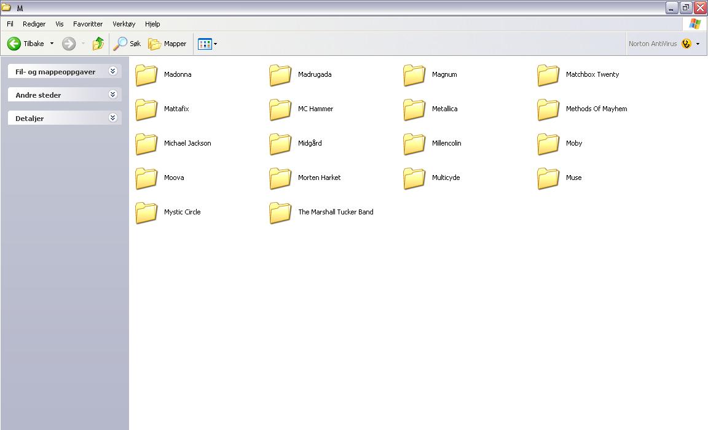
Task: Select the Moby folder icon
Action: tap(549, 144)
